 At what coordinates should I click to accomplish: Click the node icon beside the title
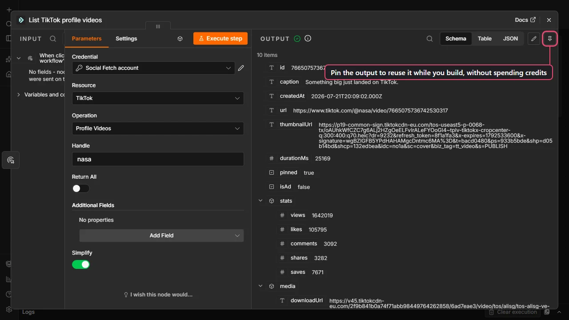point(21,20)
